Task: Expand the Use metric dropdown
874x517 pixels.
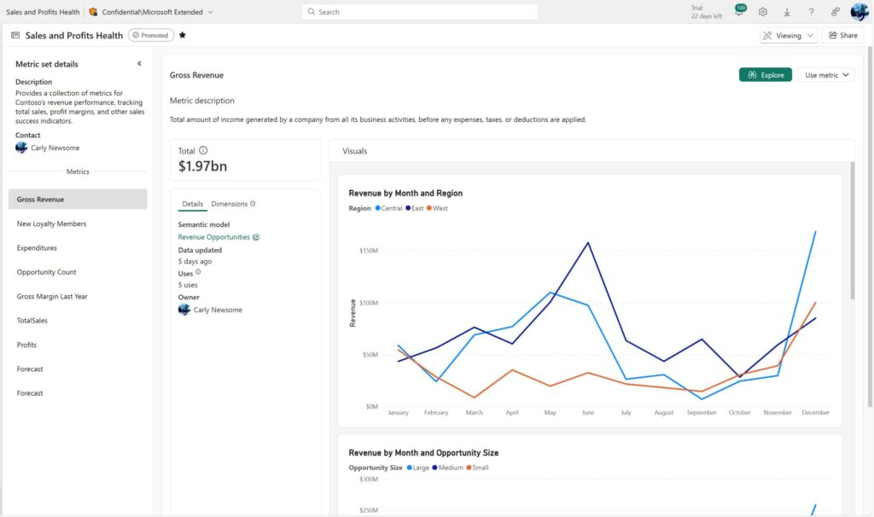Action: click(824, 74)
